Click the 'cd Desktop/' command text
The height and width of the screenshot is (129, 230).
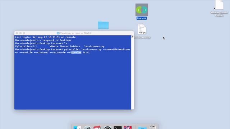pos(63,40)
